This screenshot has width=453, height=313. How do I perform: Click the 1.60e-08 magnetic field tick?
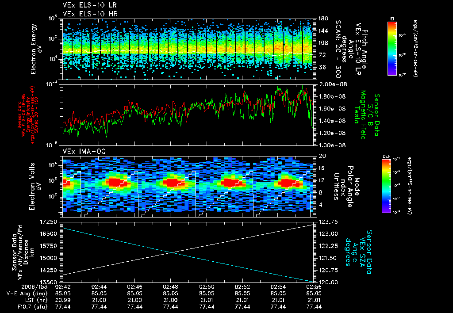pos(332,109)
